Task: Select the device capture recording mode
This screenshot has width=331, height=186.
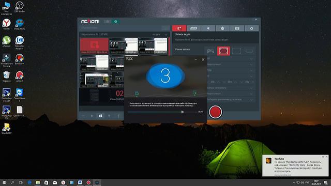Action: point(249,51)
